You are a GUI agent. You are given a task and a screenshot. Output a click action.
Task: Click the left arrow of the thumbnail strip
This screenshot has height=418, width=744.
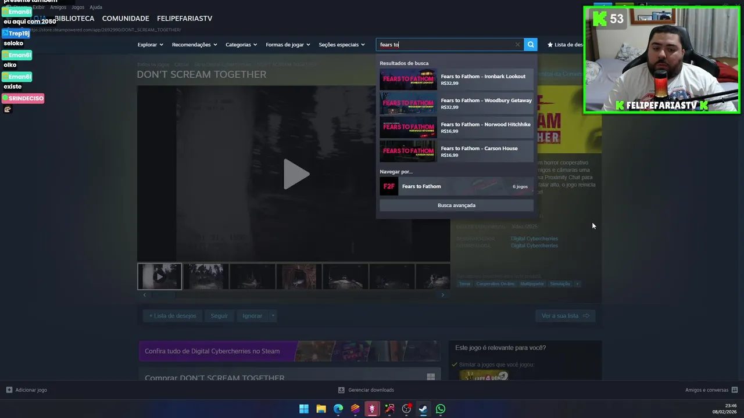pyautogui.click(x=144, y=295)
